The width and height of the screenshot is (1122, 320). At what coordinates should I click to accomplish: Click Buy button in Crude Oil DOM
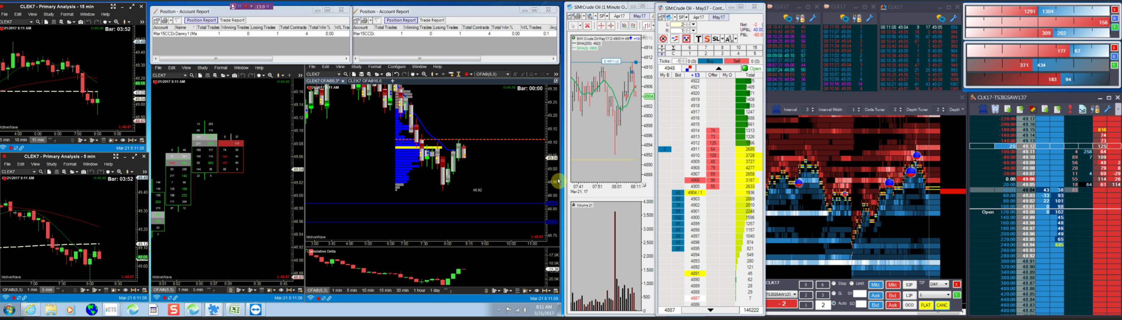coord(711,61)
